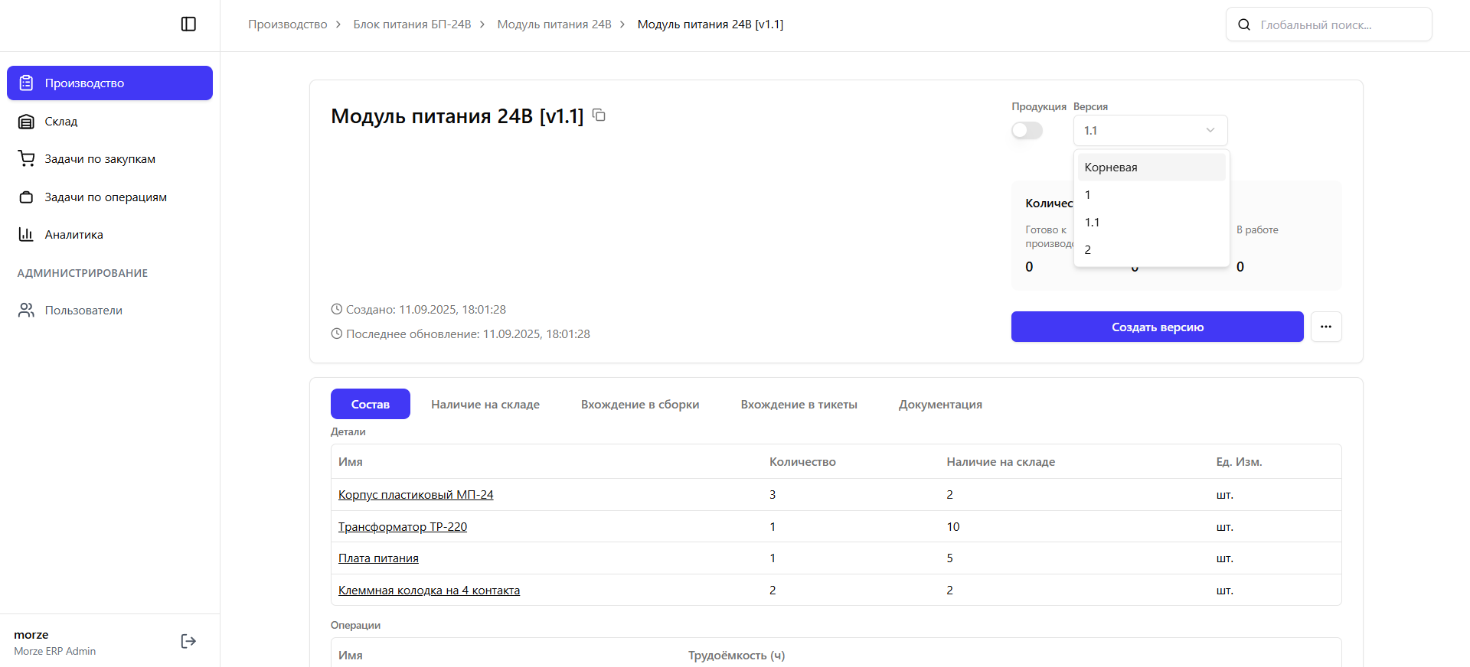1470x667 pixels.
Task: Toggle the Продукция switch
Action: [1027, 131]
